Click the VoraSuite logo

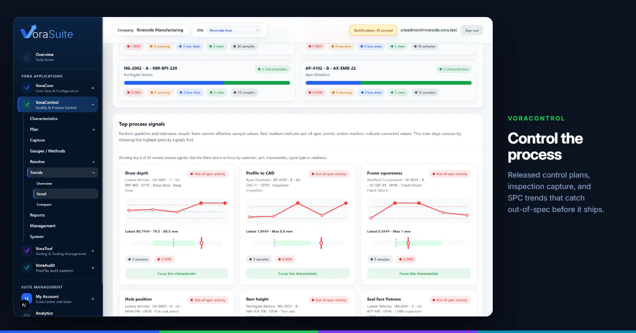[x=47, y=32]
